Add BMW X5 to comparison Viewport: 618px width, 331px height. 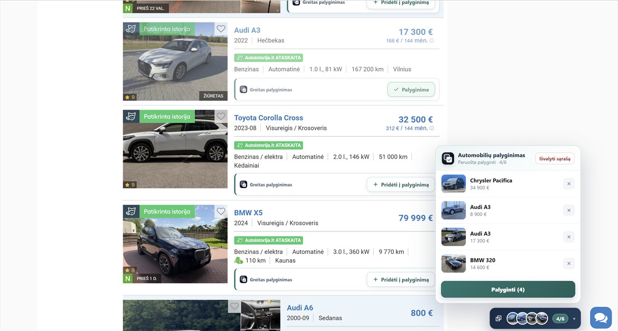(x=401, y=280)
